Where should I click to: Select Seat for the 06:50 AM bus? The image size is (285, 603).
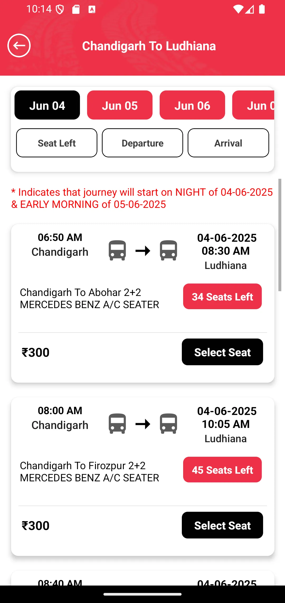pyautogui.click(x=222, y=352)
